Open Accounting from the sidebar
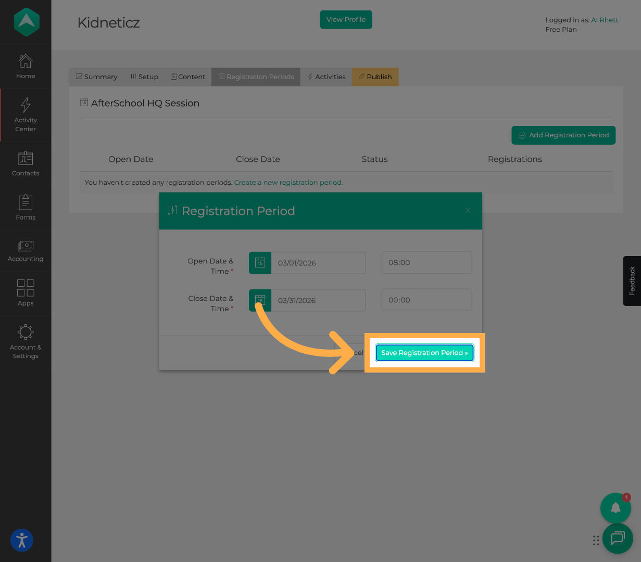641x562 pixels. 26,246
